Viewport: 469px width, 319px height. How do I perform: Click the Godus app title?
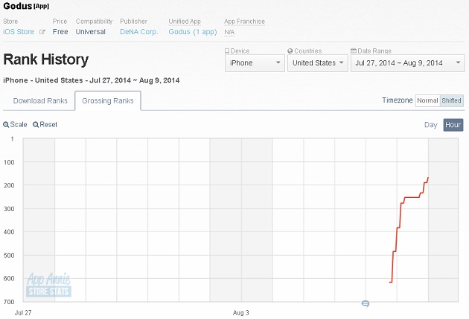pyautogui.click(x=18, y=6)
